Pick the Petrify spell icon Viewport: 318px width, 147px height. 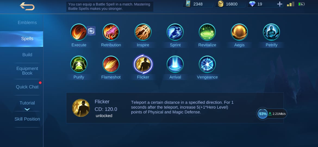[x=271, y=32]
